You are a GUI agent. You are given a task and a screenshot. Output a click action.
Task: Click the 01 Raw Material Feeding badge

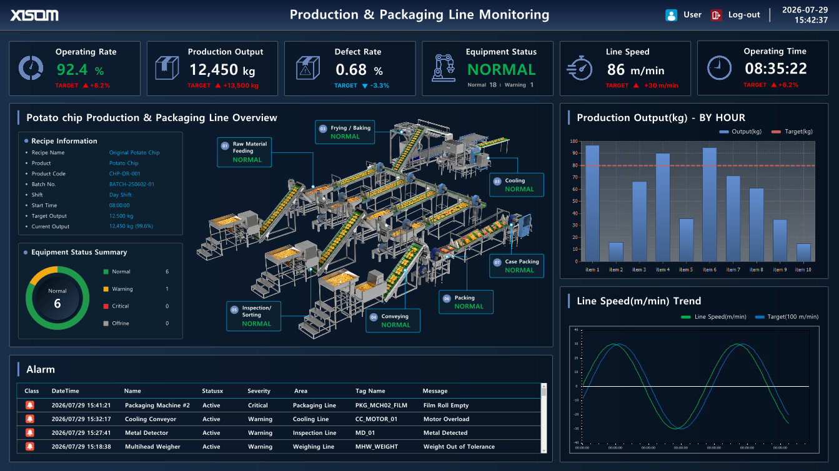click(225, 145)
